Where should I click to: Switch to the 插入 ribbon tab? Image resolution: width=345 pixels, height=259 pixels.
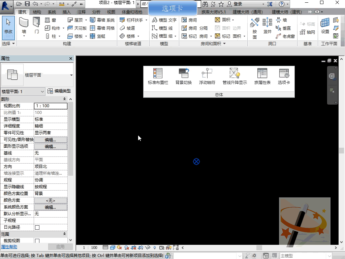click(x=66, y=12)
